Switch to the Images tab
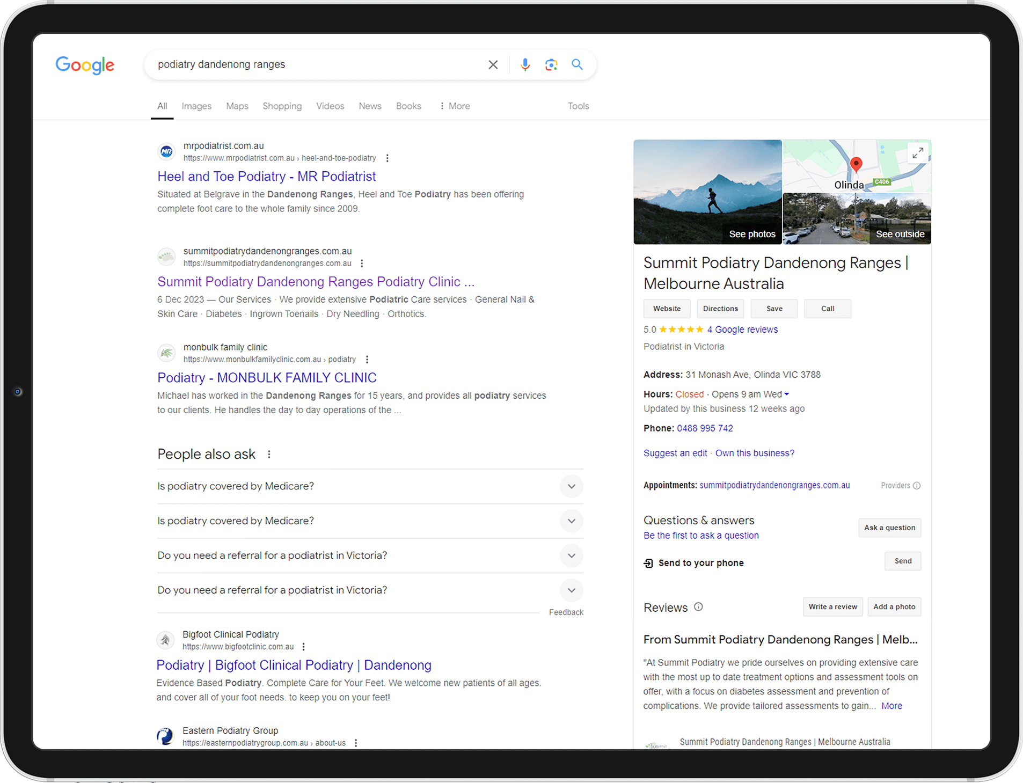The image size is (1023, 783). coord(196,106)
